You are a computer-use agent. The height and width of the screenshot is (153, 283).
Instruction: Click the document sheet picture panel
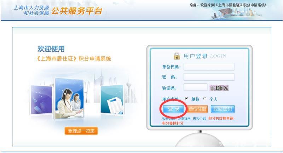click(112, 100)
